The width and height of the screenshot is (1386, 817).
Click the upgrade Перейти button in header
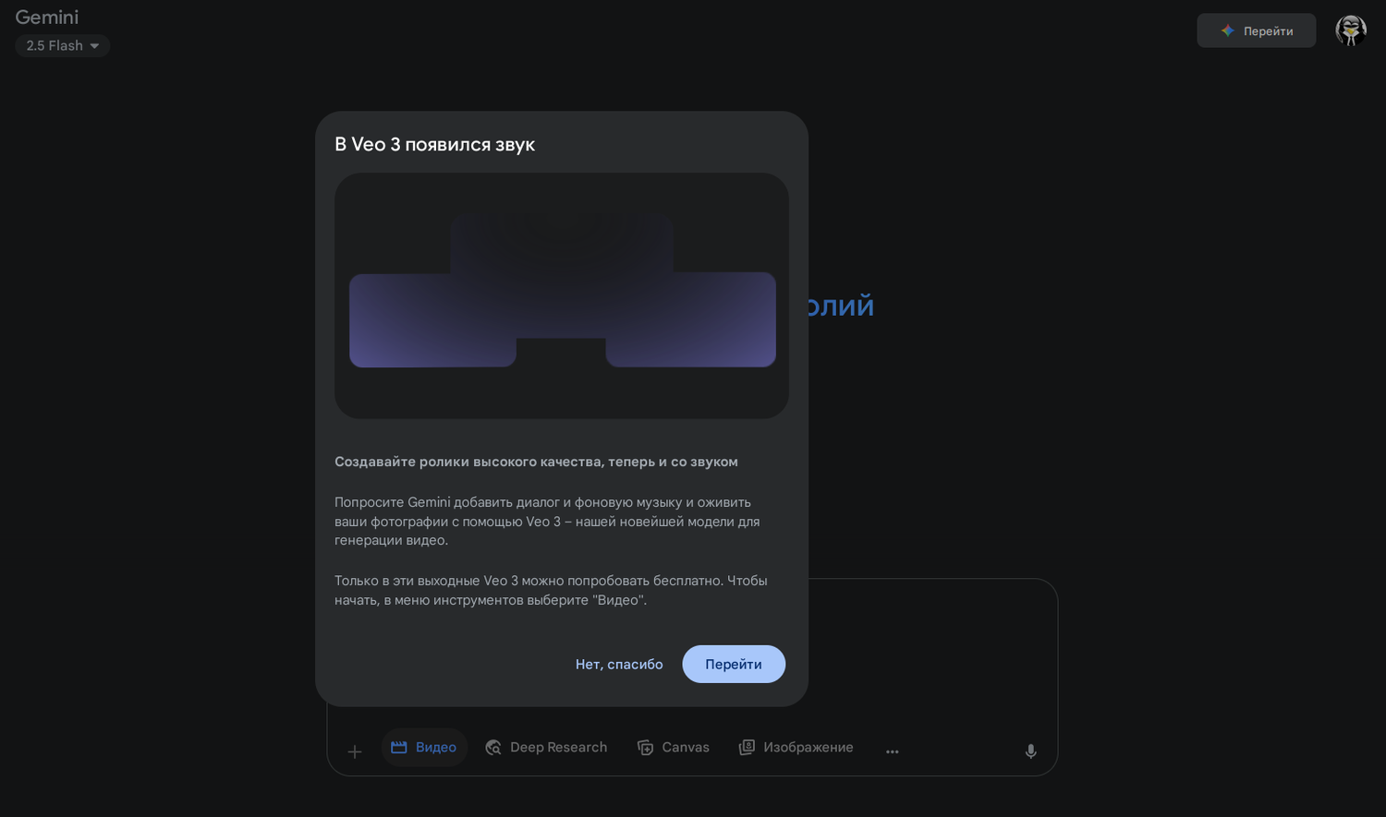1257,30
